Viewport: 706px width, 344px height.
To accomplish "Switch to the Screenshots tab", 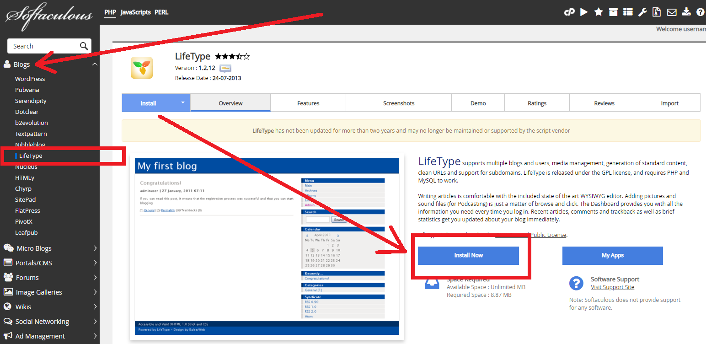I will click(399, 103).
